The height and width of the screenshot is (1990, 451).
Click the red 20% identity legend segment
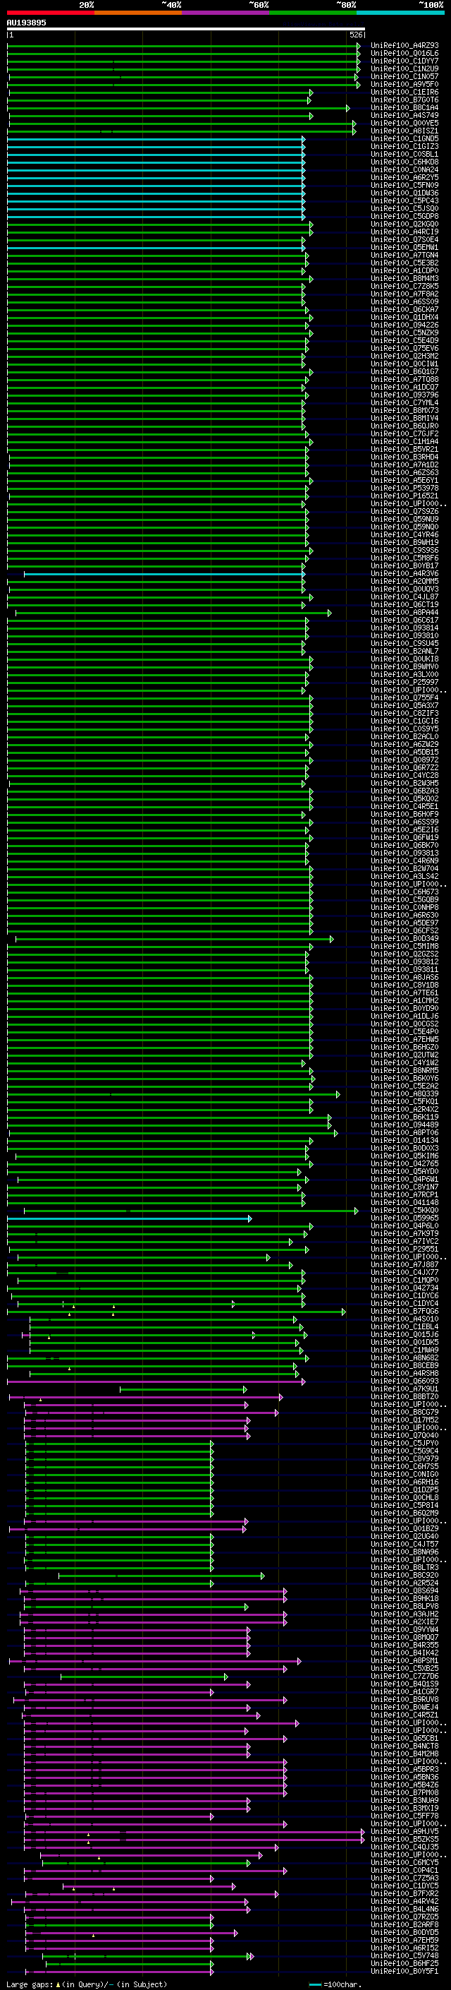click(x=50, y=13)
